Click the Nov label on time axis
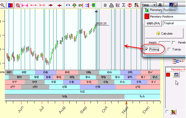 [125, 110]
